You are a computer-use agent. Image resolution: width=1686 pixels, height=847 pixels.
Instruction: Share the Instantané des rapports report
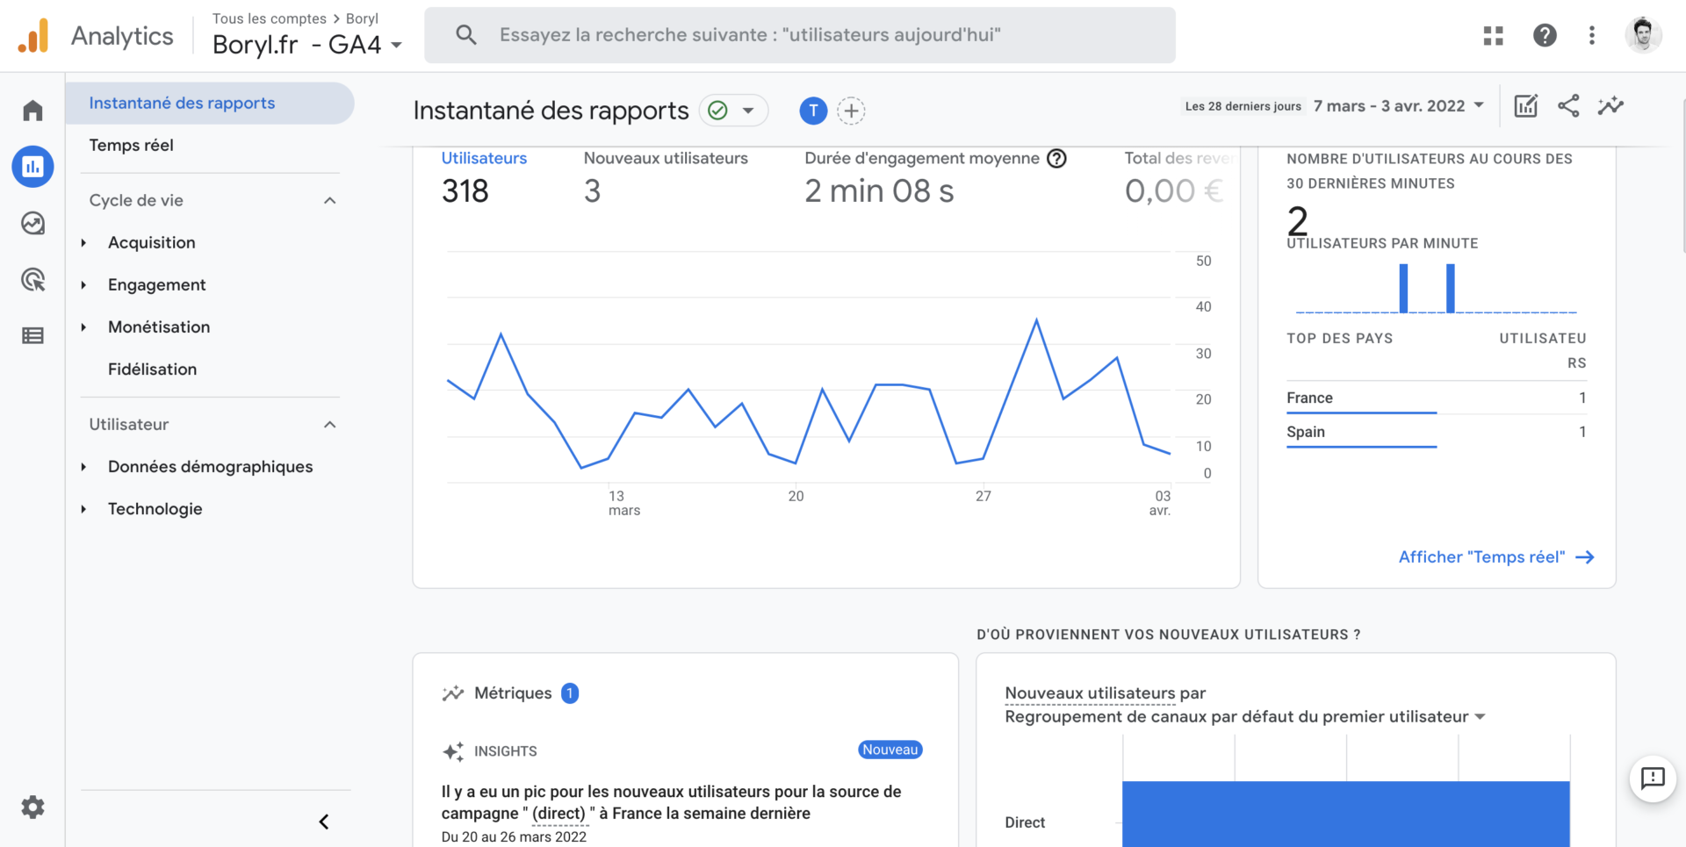1568,105
